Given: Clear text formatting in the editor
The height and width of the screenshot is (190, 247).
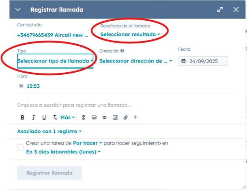Looking at the screenshot, I should pos(55,117).
